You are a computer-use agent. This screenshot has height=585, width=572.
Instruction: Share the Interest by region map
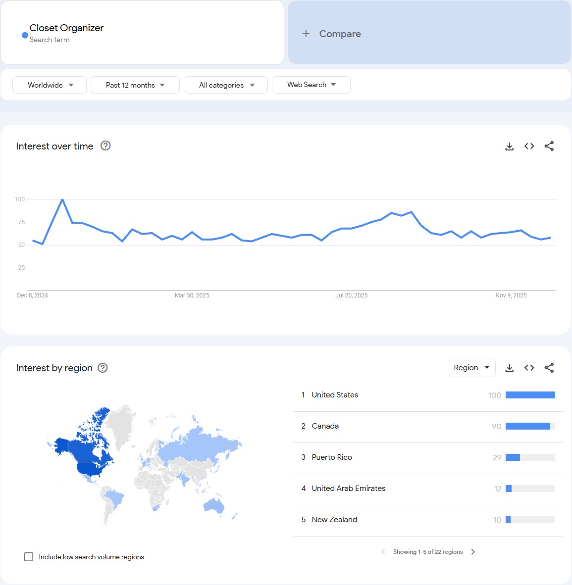[549, 368]
